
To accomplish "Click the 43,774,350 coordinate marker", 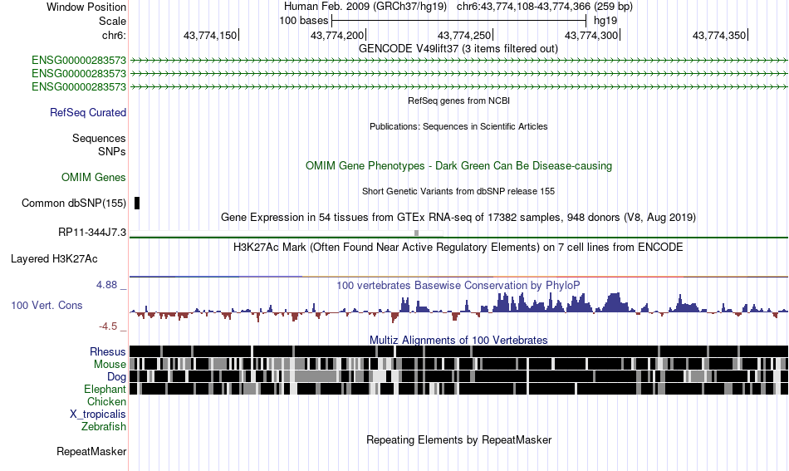I will point(719,35).
